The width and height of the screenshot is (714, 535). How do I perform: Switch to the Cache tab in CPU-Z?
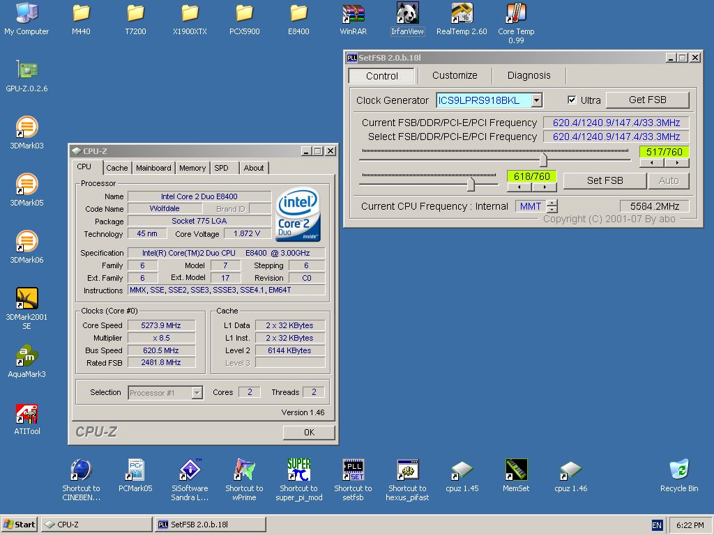tap(117, 168)
